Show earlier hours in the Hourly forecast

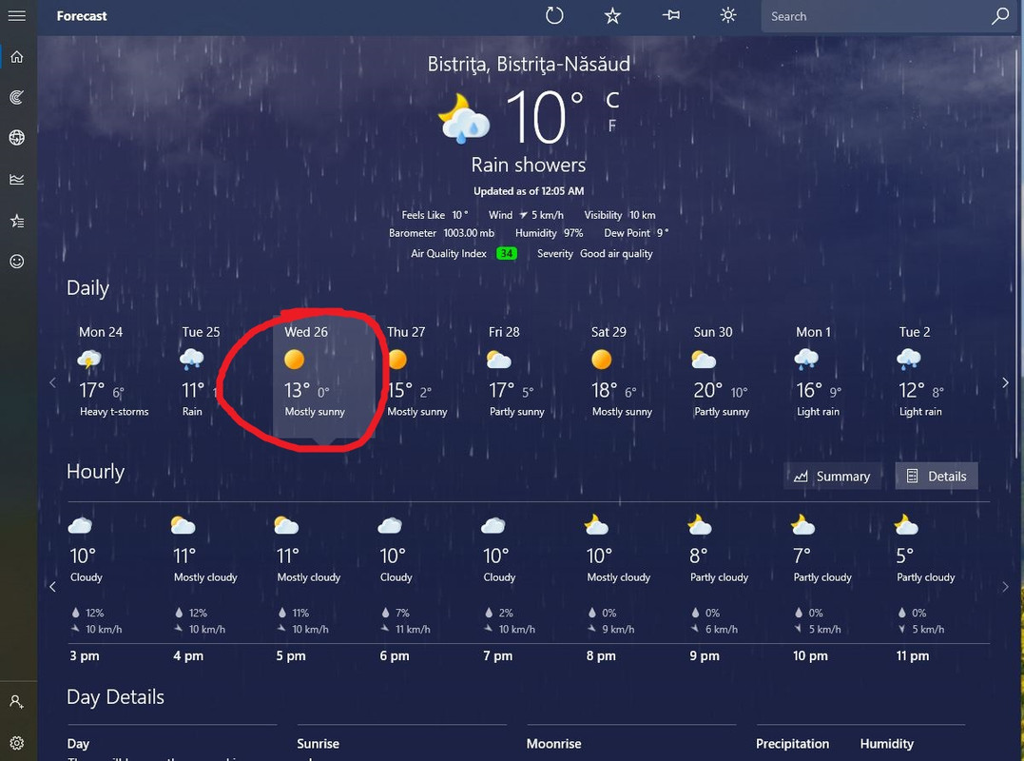53,587
